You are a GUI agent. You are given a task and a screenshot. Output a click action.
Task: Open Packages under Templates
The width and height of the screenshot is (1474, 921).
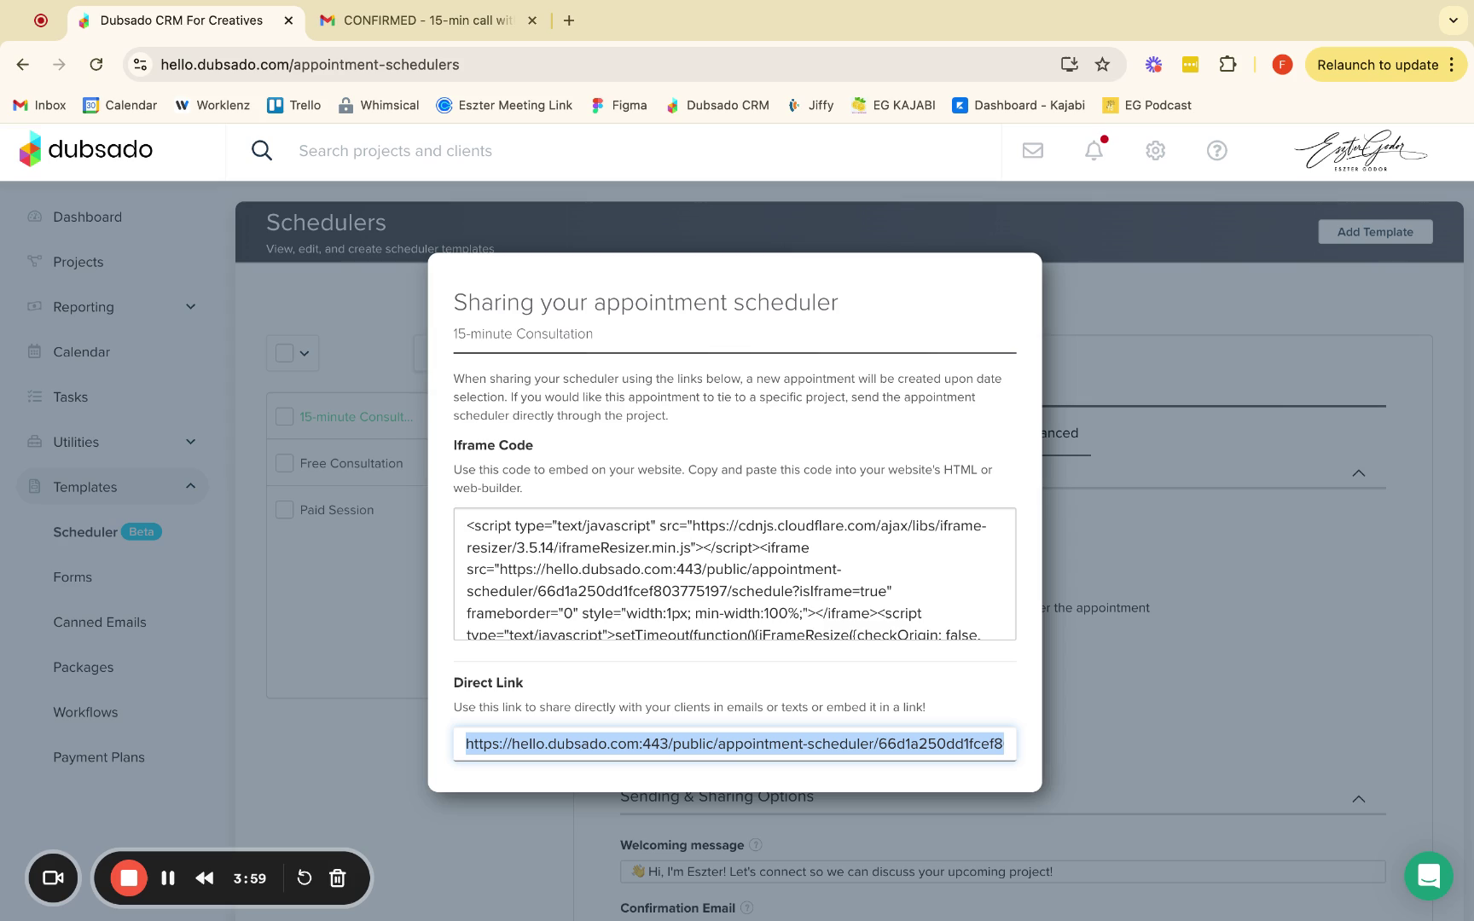pyautogui.click(x=84, y=668)
